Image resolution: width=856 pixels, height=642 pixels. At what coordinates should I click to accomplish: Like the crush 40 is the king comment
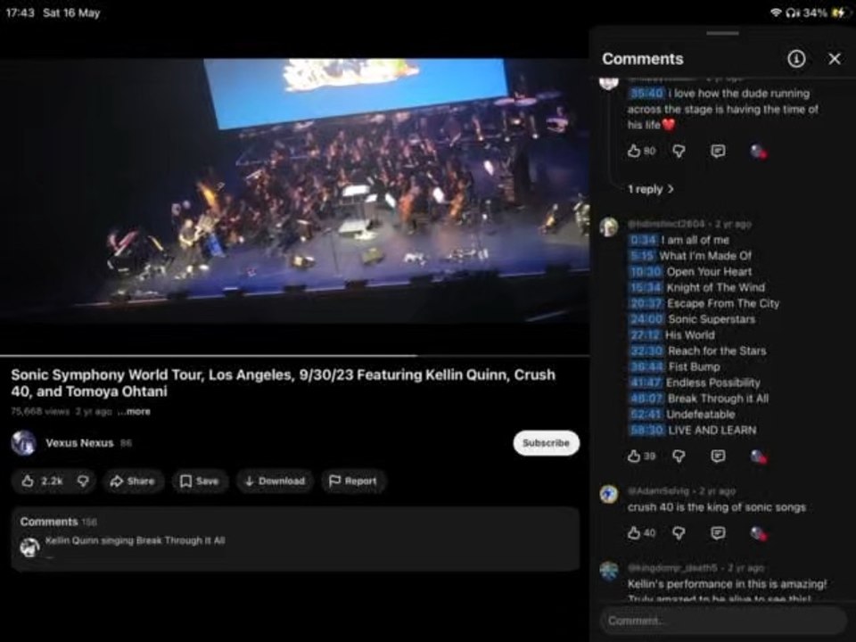point(633,533)
